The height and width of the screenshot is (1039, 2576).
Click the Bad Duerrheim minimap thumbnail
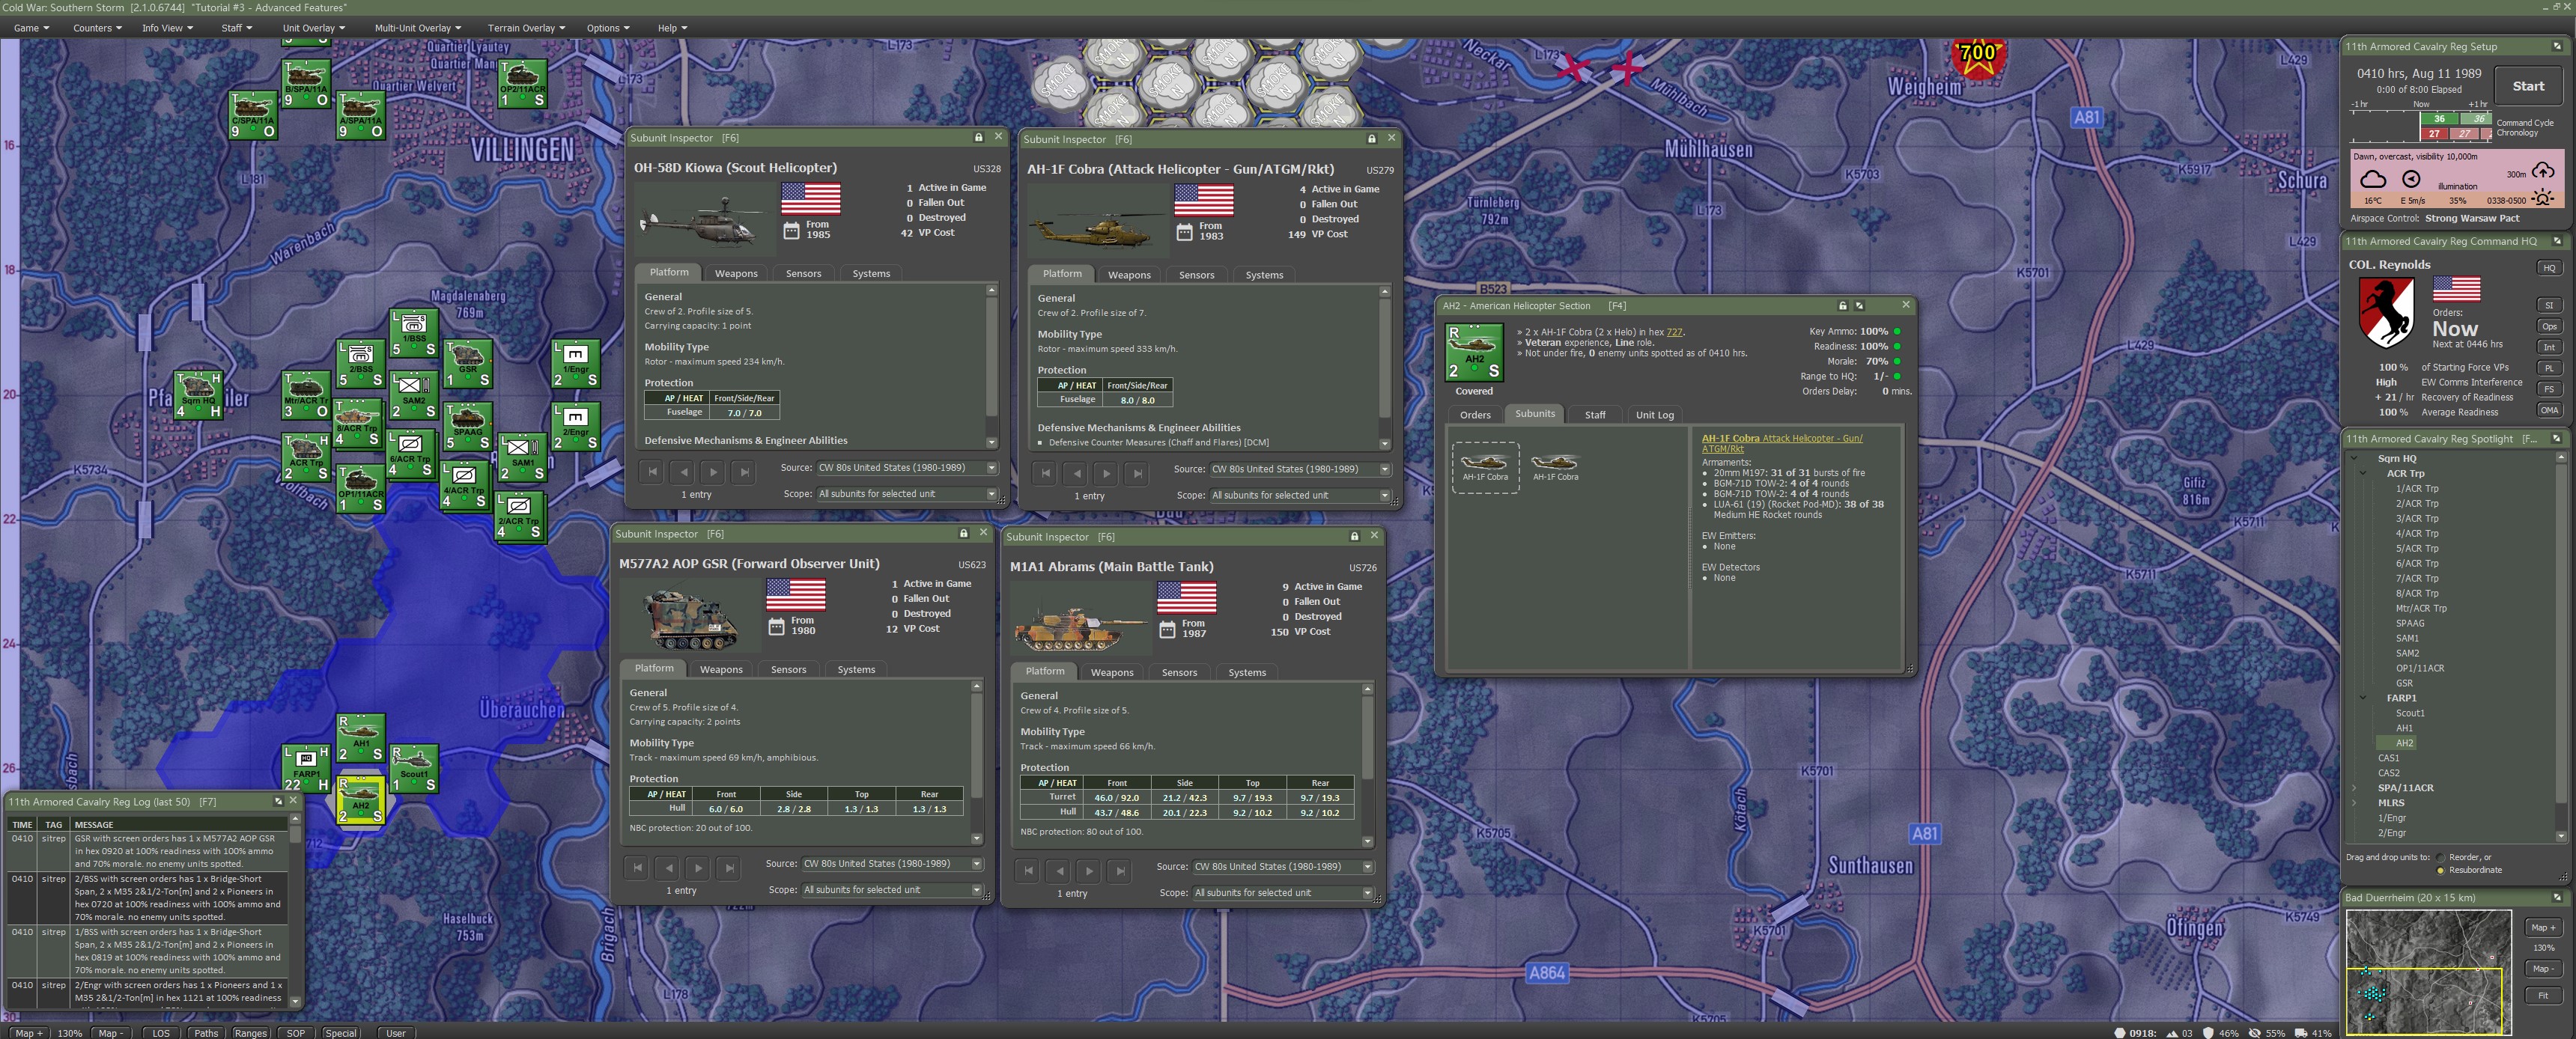click(x=2429, y=971)
